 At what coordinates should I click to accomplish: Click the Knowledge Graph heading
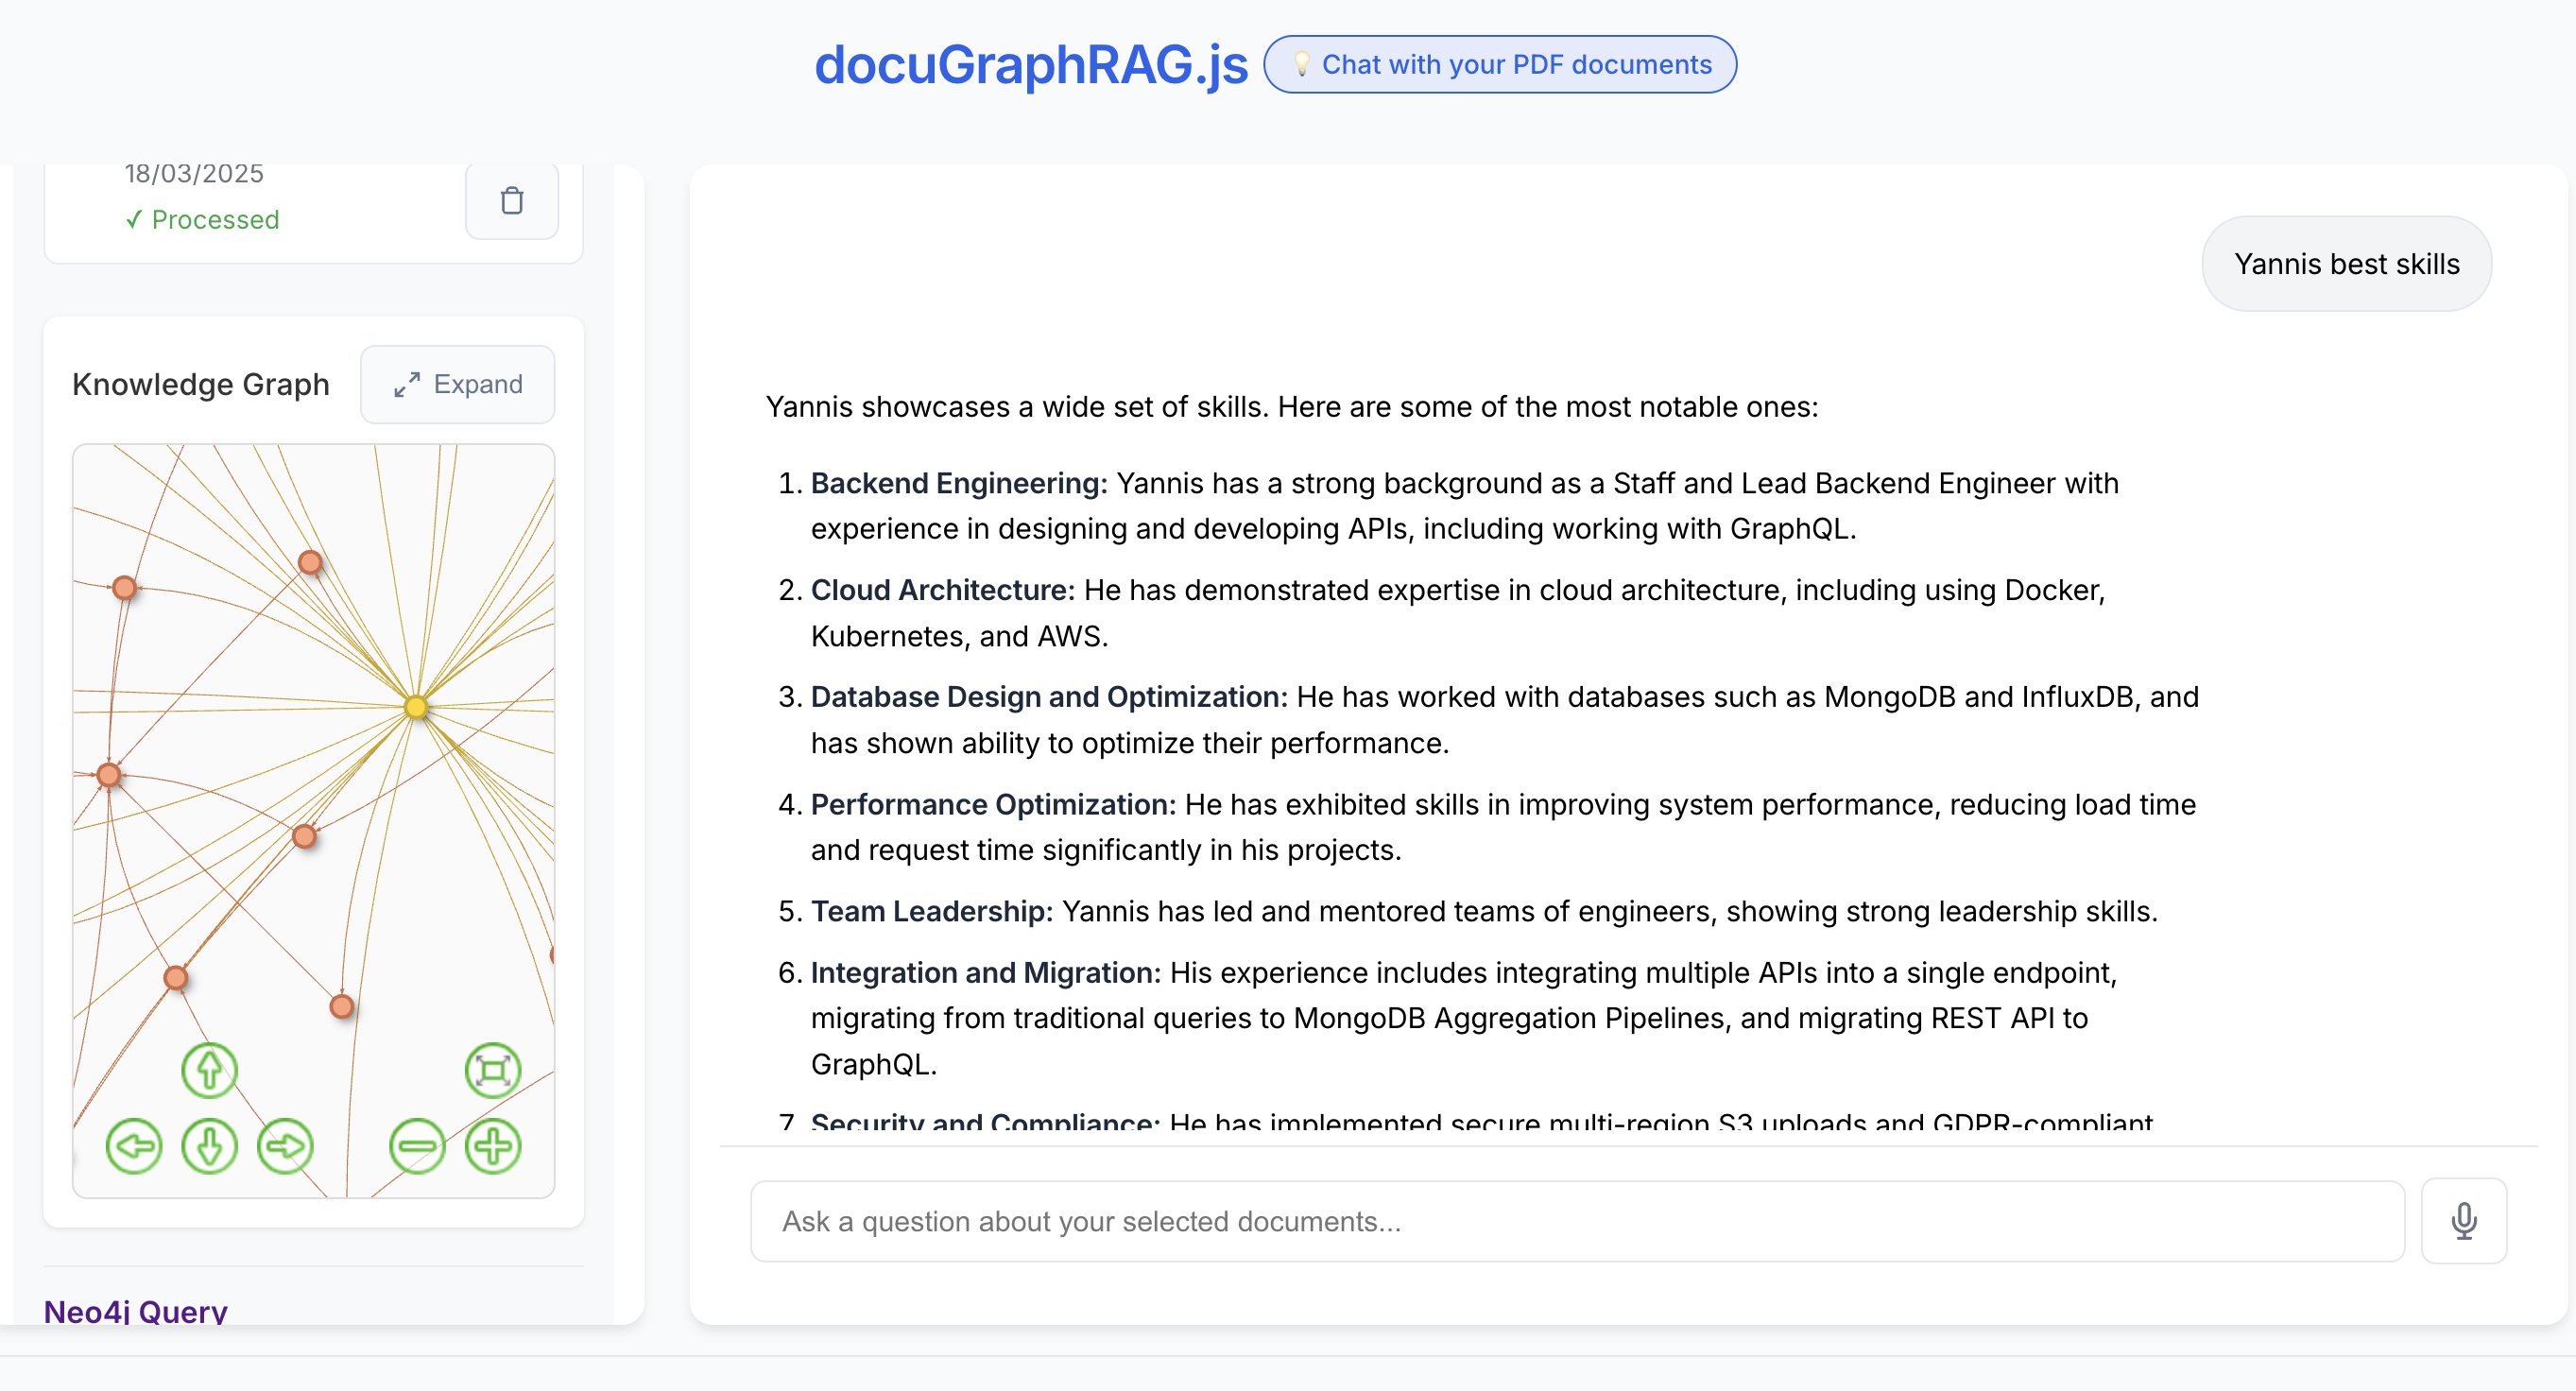pos(201,384)
